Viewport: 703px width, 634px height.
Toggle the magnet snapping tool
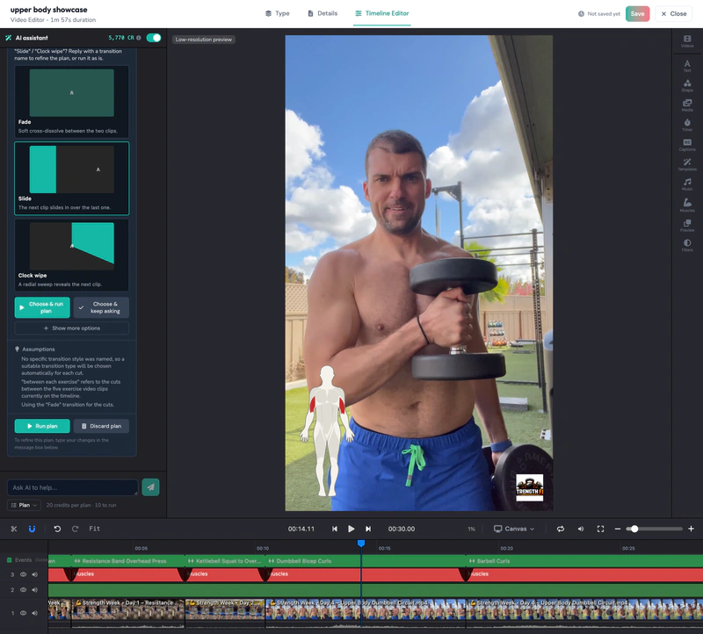(32, 529)
